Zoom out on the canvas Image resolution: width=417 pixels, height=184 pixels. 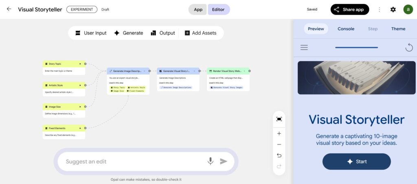pos(279,145)
